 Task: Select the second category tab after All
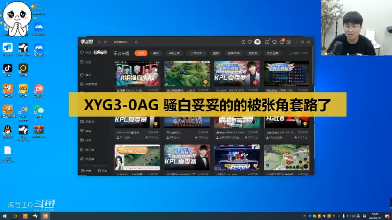pyautogui.click(x=156, y=53)
